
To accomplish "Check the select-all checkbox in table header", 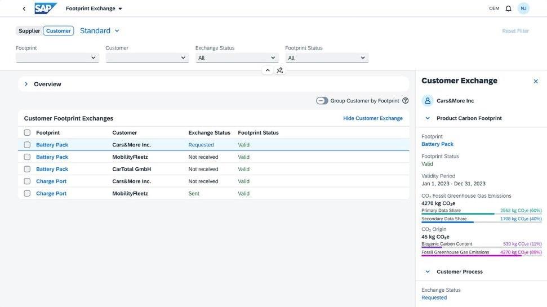I will (x=27, y=133).
